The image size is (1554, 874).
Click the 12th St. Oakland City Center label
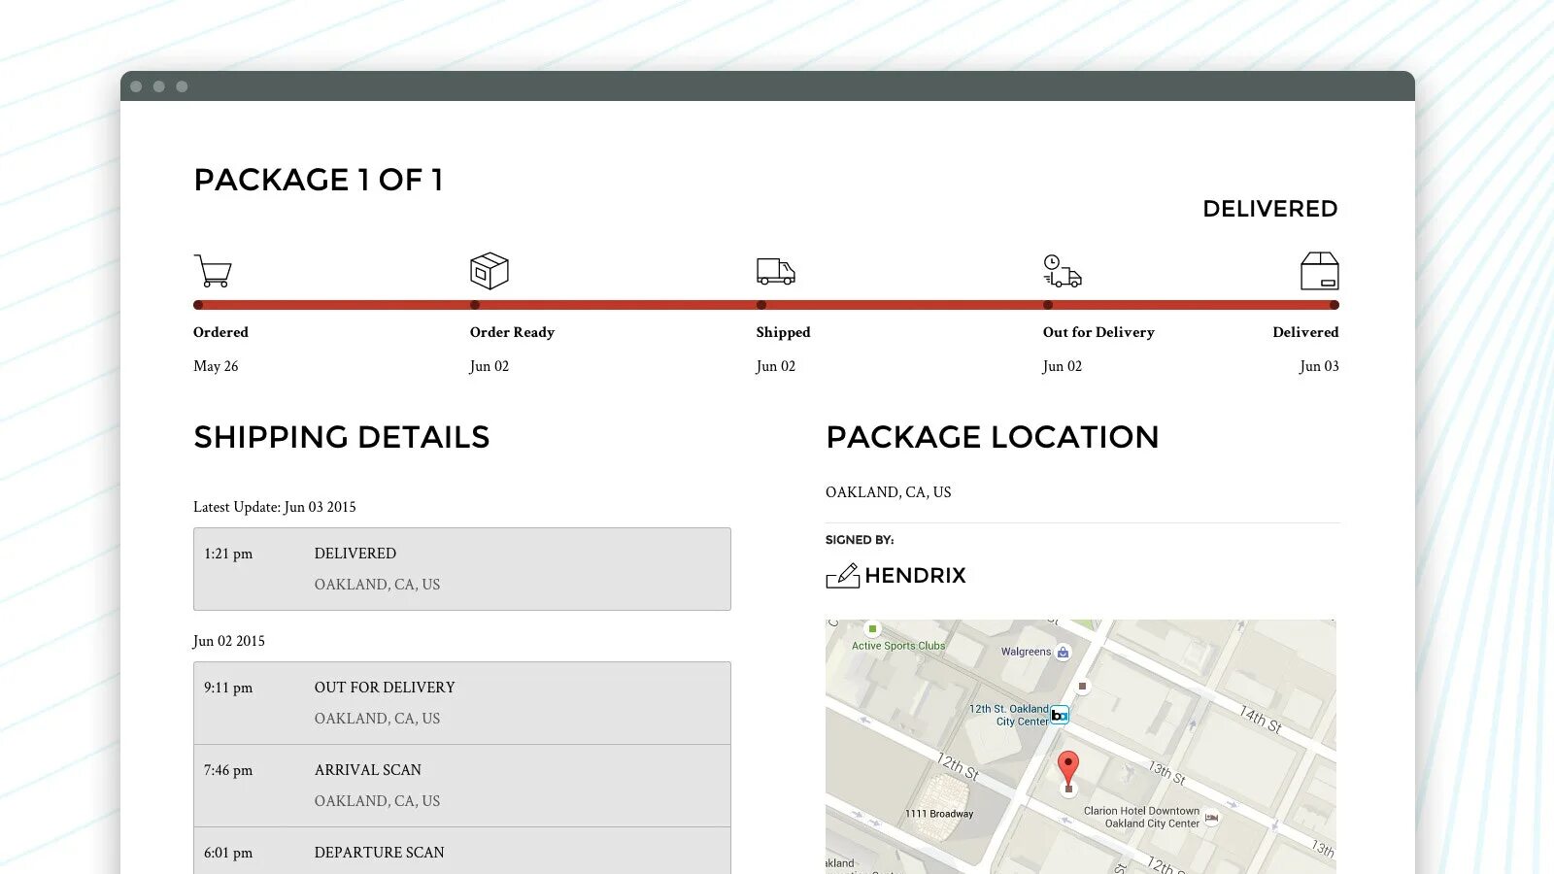click(x=1009, y=716)
